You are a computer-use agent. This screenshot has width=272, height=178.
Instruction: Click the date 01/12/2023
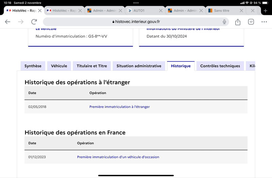[x=37, y=157]
